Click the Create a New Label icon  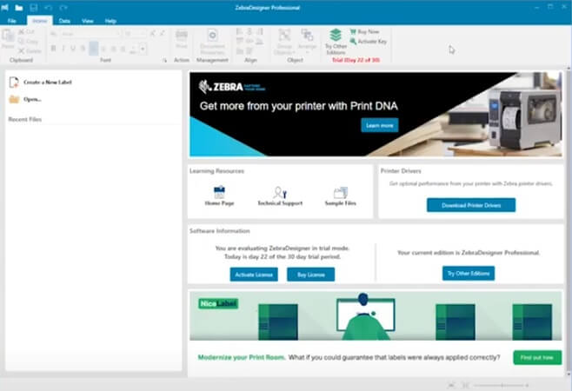pyautogui.click(x=14, y=82)
